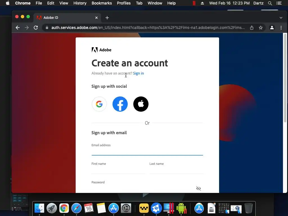The height and width of the screenshot is (216, 288).
Task: Open the Notification Center list icon
Action: click(279, 3)
